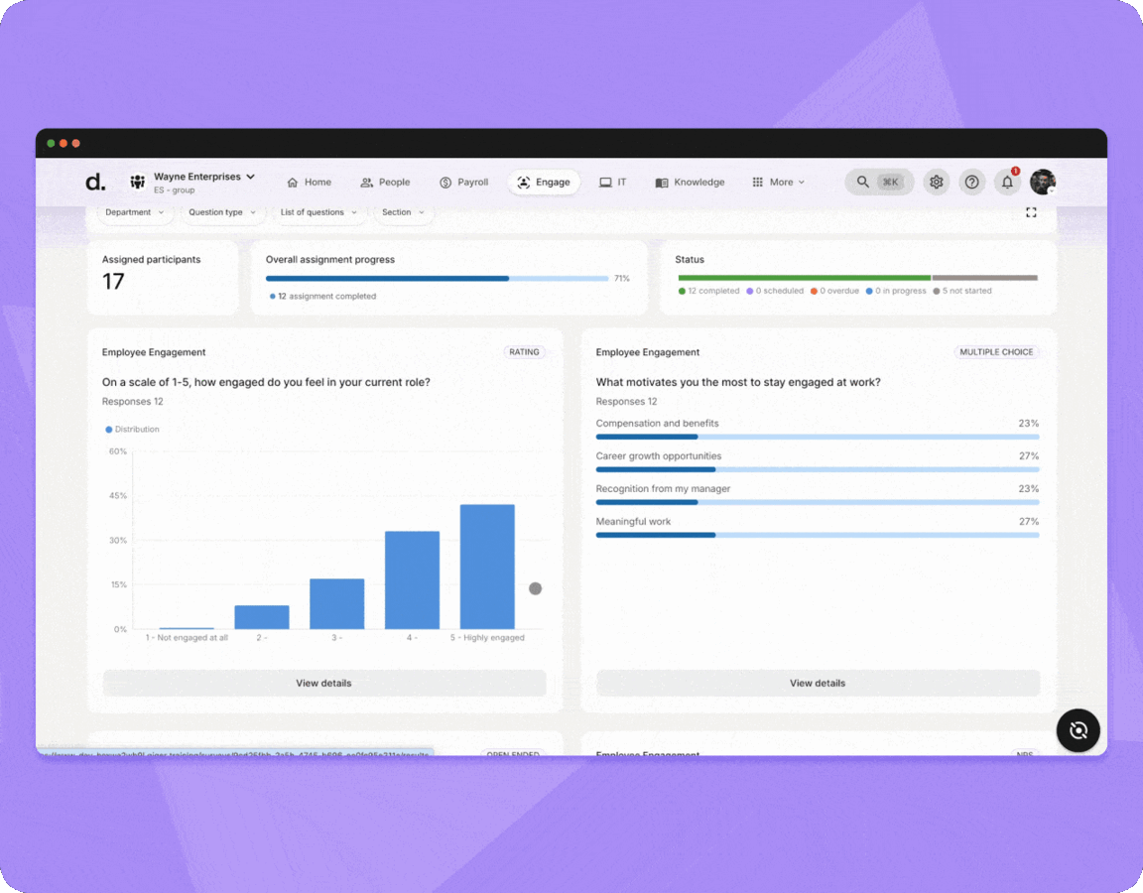The width and height of the screenshot is (1143, 893).
Task: Click the 'd.' logo icon
Action: pyautogui.click(x=95, y=182)
